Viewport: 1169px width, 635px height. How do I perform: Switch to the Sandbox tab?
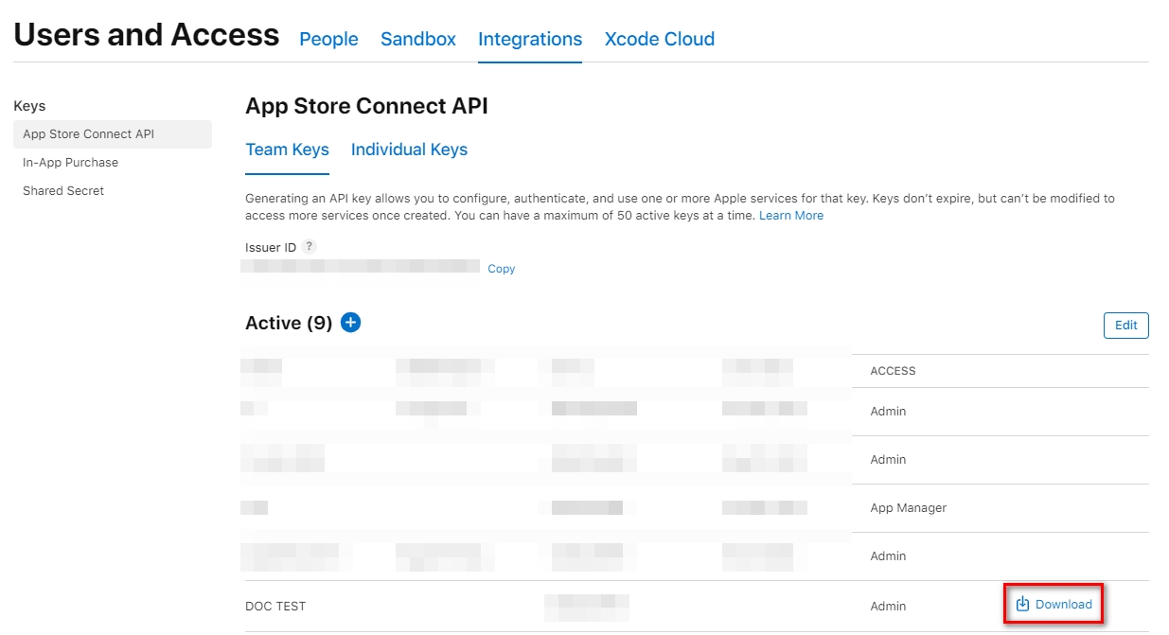coord(417,39)
